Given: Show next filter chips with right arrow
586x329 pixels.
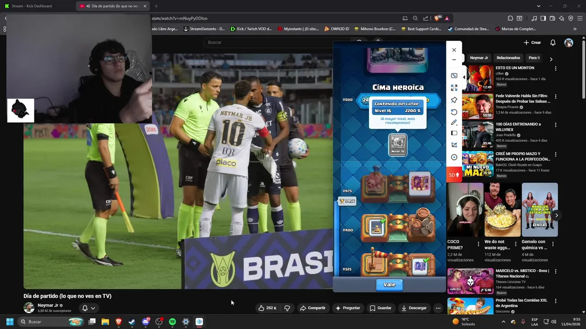Looking at the screenshot, I should pyautogui.click(x=551, y=59).
